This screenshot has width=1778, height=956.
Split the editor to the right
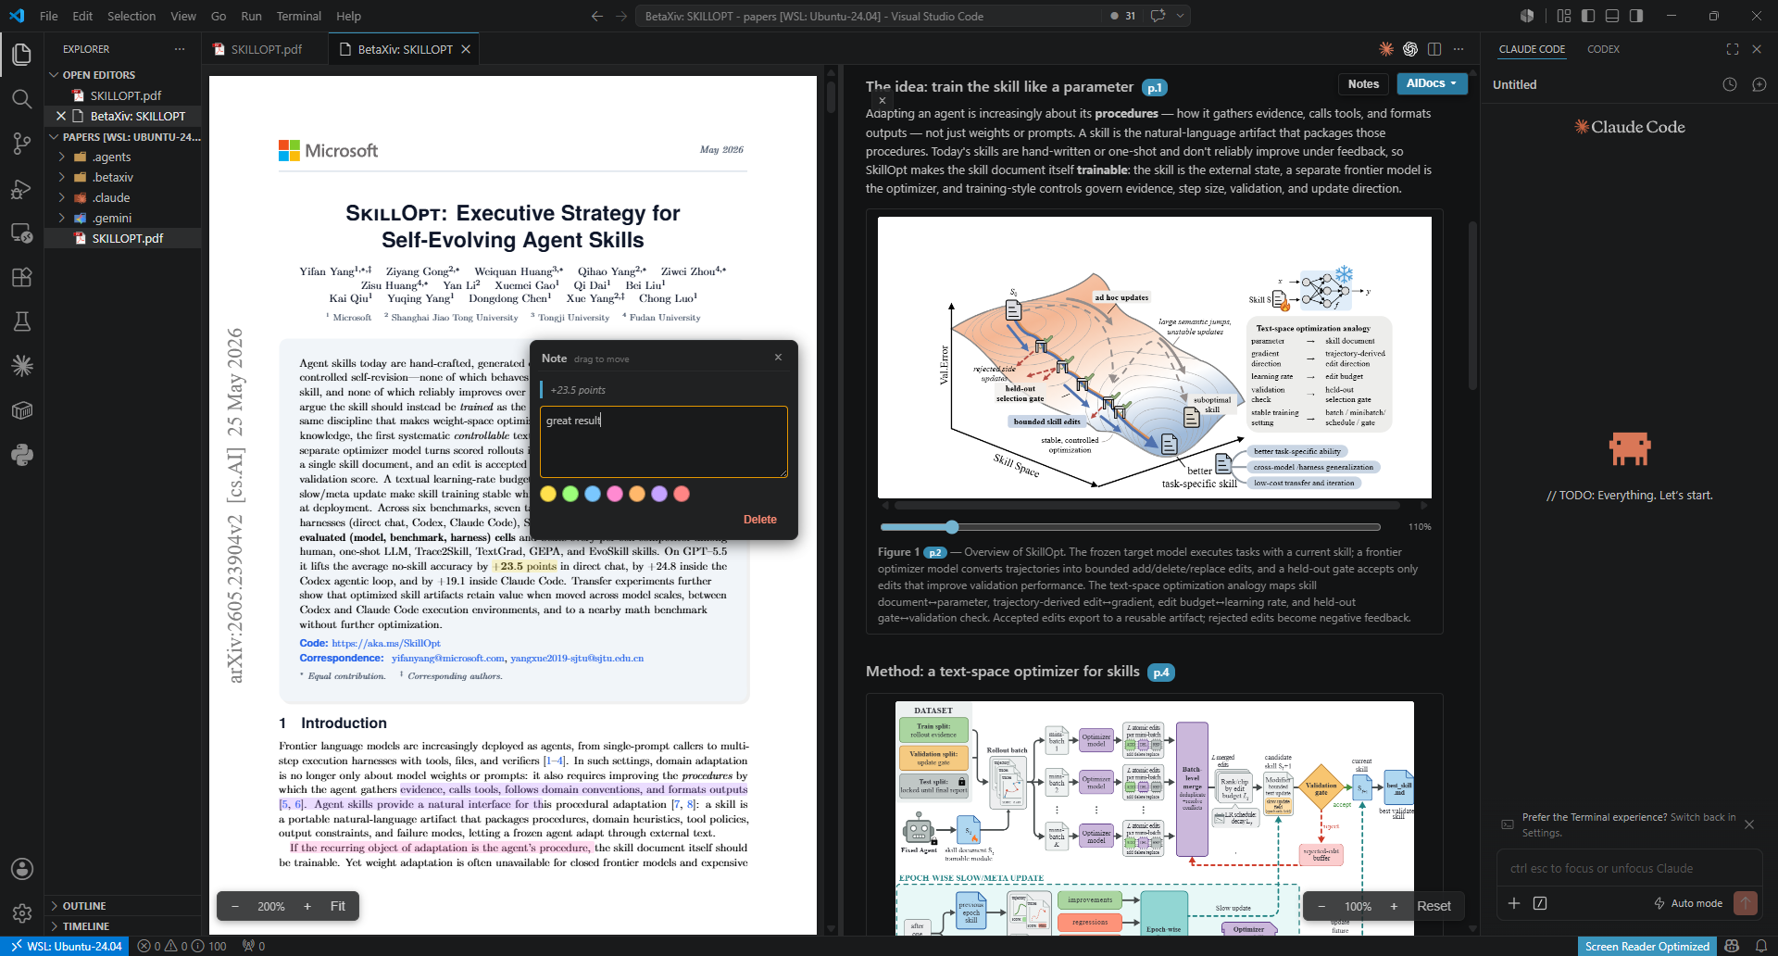(x=1434, y=49)
